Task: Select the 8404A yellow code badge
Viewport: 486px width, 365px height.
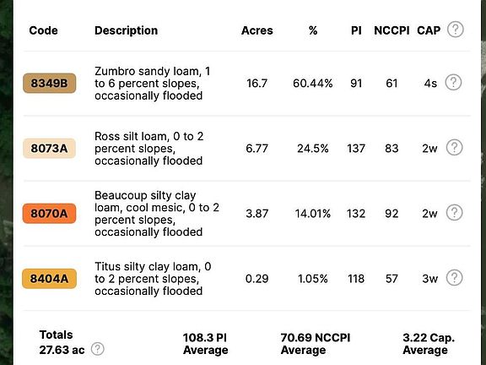Action: [49, 279]
